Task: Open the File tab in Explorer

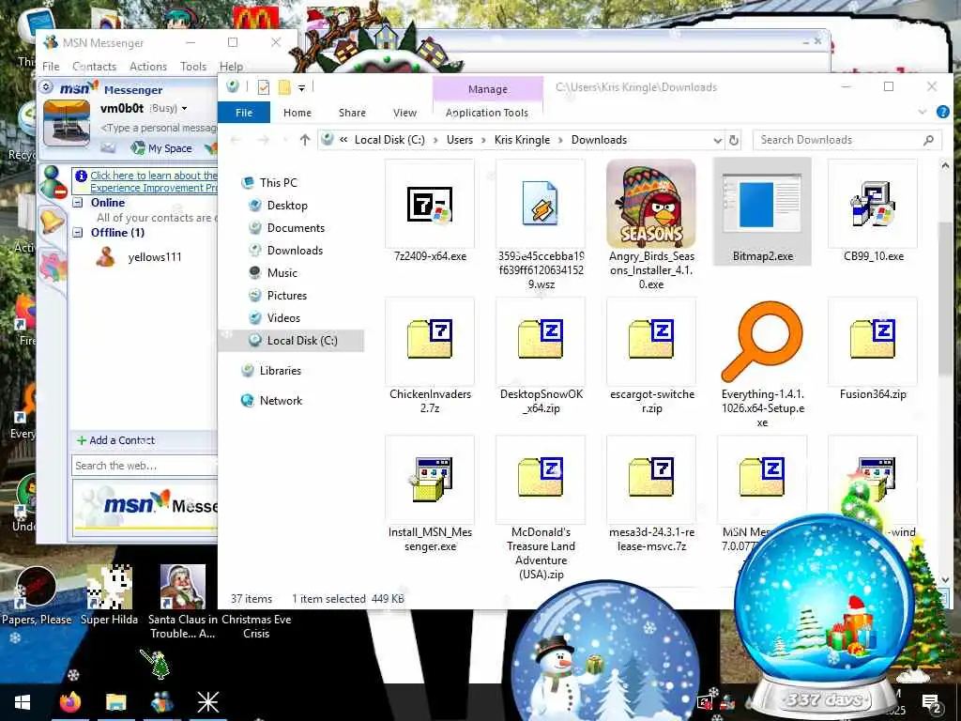Action: click(x=244, y=113)
